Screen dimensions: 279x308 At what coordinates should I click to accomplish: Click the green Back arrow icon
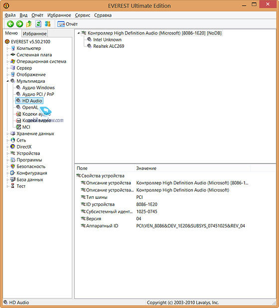(10, 24)
